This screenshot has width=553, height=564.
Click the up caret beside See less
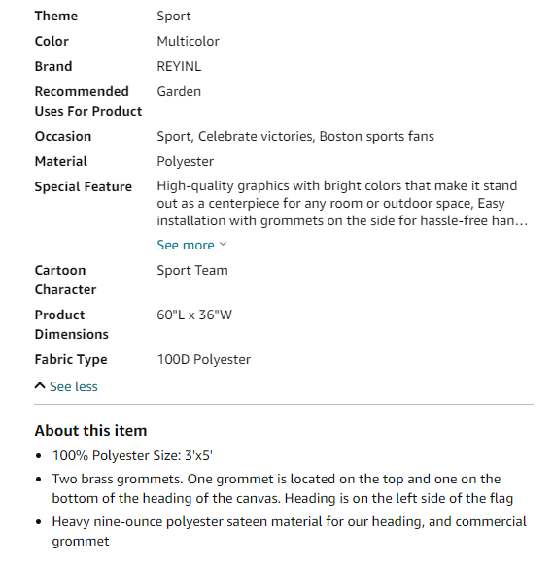pos(40,386)
